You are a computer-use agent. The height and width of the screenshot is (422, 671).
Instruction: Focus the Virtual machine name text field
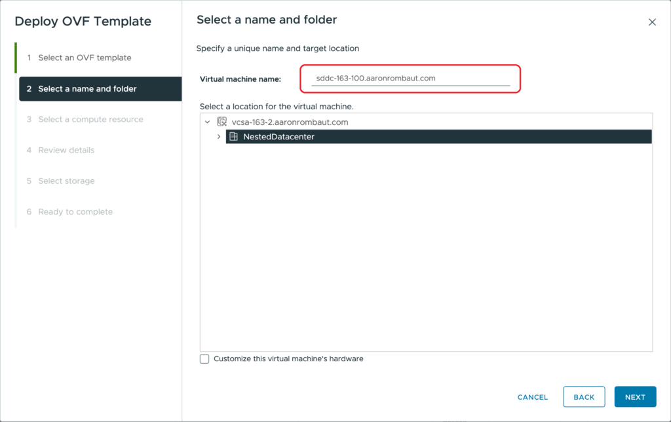(x=410, y=79)
